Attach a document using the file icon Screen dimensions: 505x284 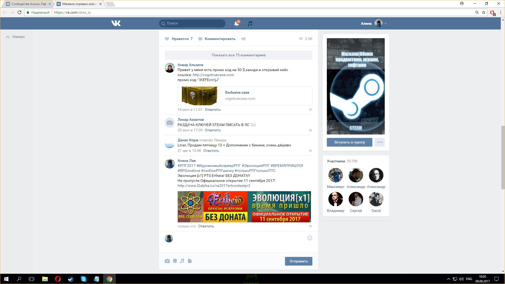[190, 261]
